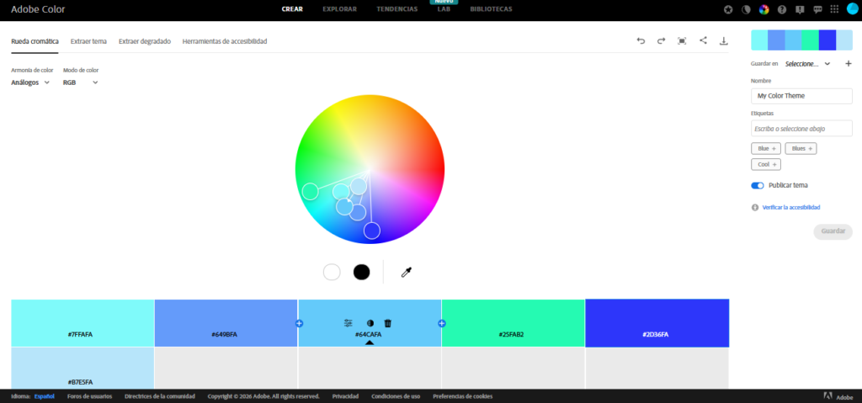Toggle contrast icon on #64CAFA swatch
This screenshot has width=862, height=403.
[370, 323]
